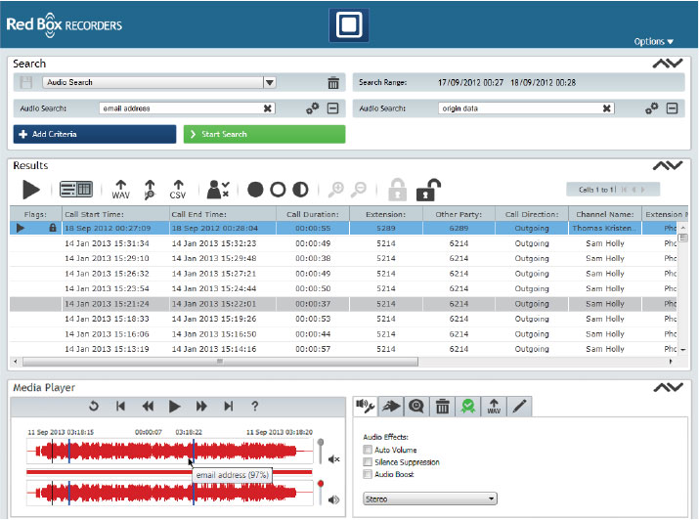Open the trash tab in media panel

tap(442, 406)
